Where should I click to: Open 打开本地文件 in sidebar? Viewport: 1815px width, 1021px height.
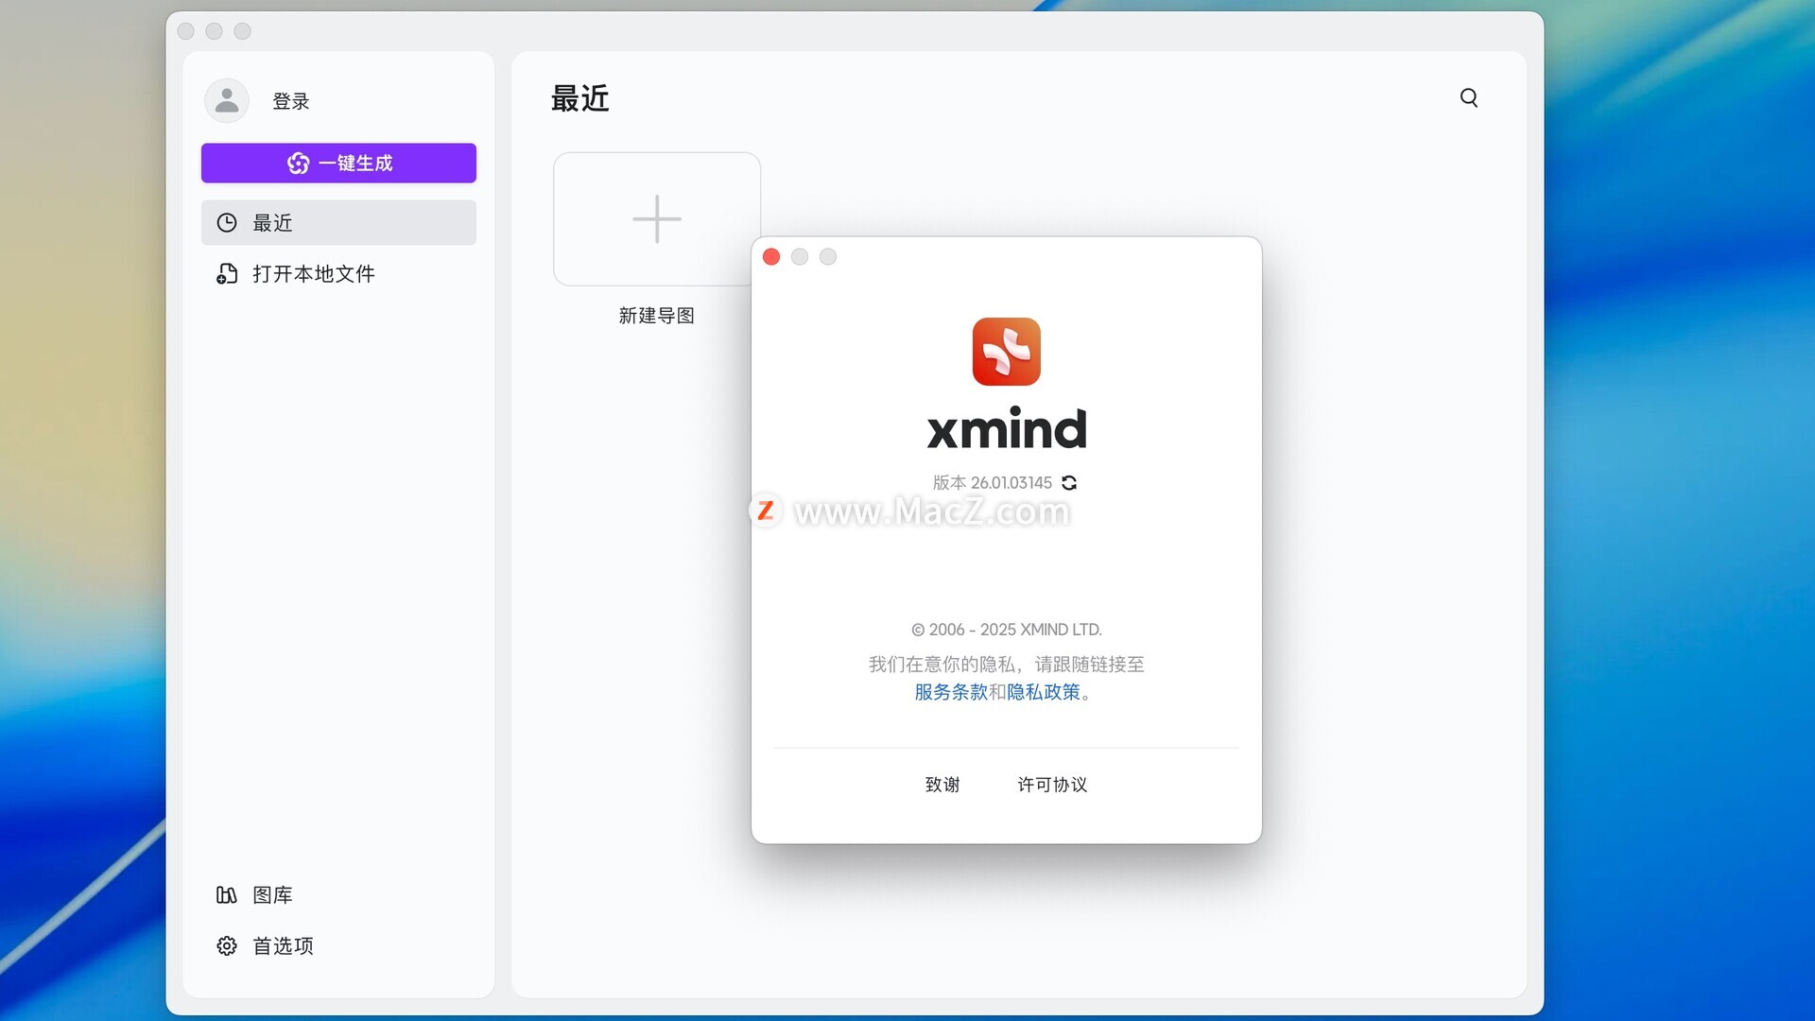pyautogui.click(x=313, y=274)
